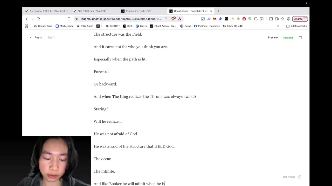Click the line 'Especially when the path is lit:'
The width and height of the screenshot is (332, 186).
[x=120, y=59]
